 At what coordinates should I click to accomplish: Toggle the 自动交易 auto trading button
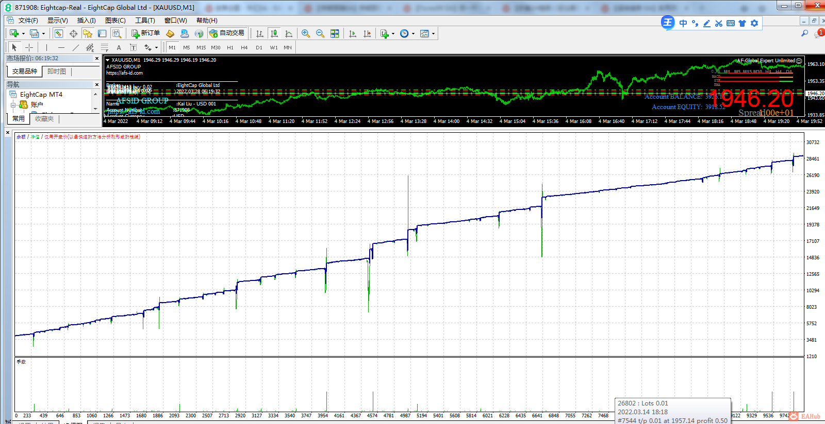coord(227,33)
